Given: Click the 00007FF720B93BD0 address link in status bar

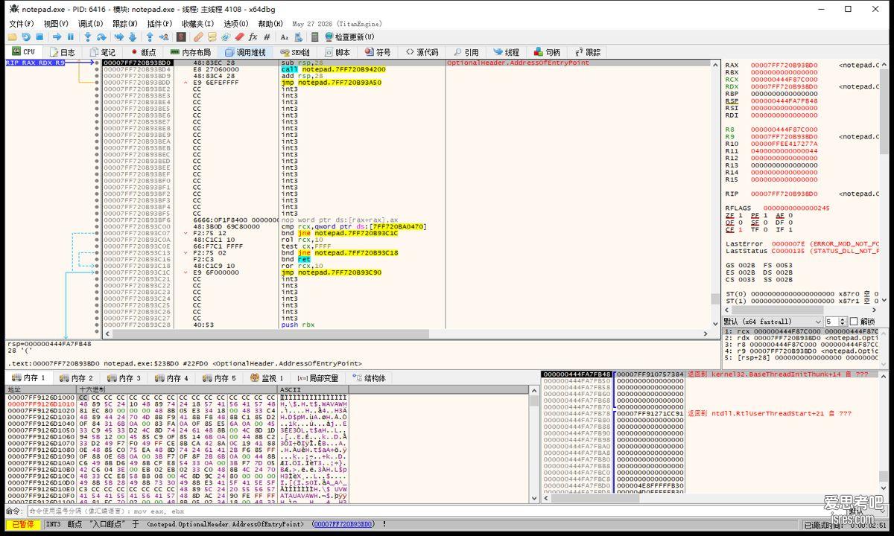Looking at the screenshot, I should [343, 525].
